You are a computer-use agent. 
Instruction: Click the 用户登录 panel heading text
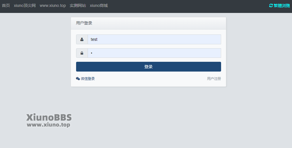pos(84,23)
